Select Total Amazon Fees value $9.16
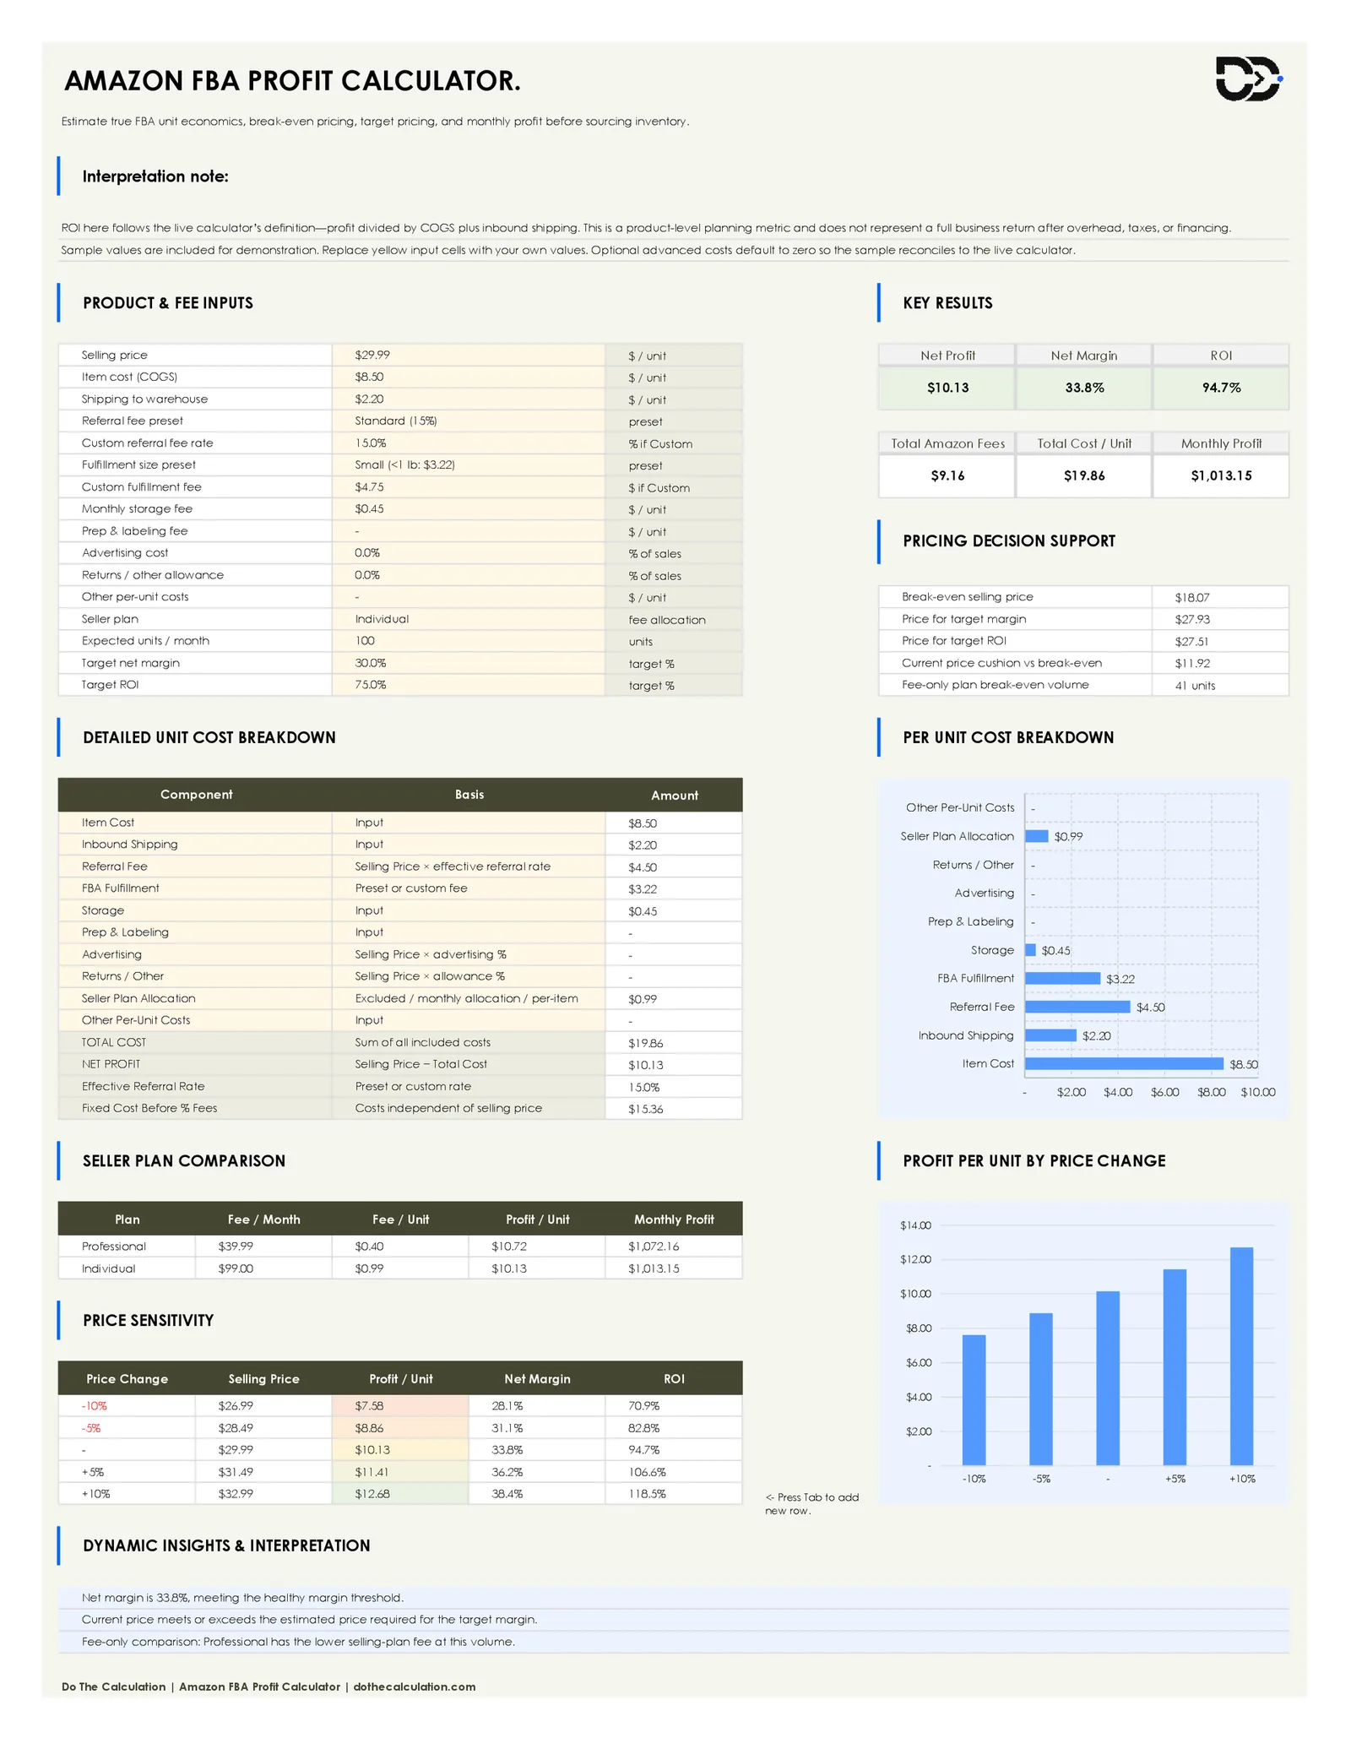Viewport: 1351px width, 1749px height. click(x=947, y=475)
